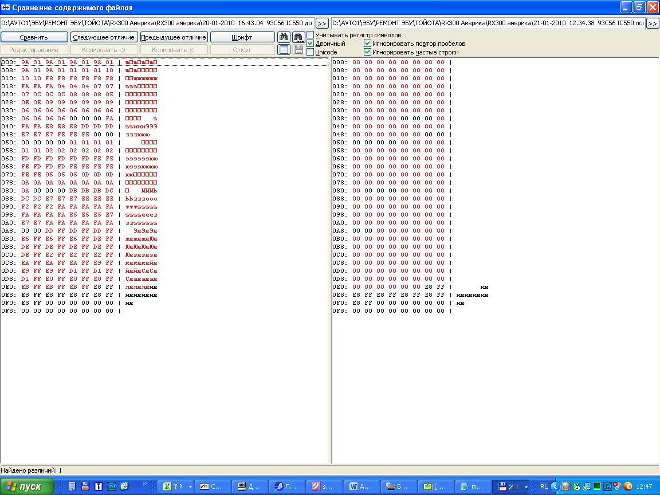Click the quick launch DVR icon
Image resolution: width=660 pixels, height=495 pixels.
(111, 486)
